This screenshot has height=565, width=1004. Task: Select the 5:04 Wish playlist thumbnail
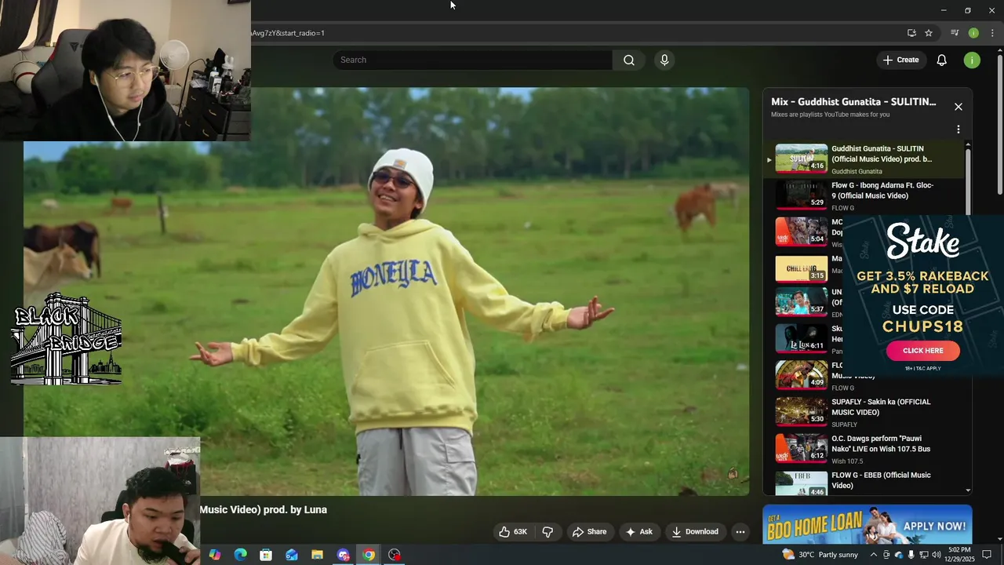(801, 231)
